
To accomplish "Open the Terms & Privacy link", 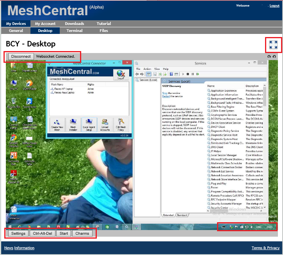I will pos(265,248).
